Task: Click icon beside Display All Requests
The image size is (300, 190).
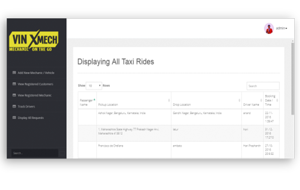Action: point(14,118)
